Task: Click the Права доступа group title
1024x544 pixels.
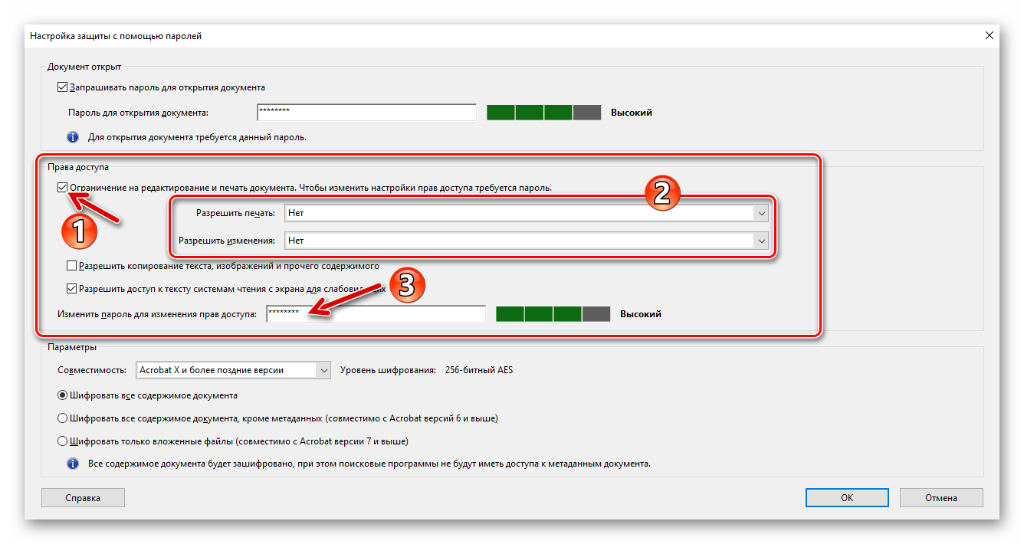Action: point(78,167)
